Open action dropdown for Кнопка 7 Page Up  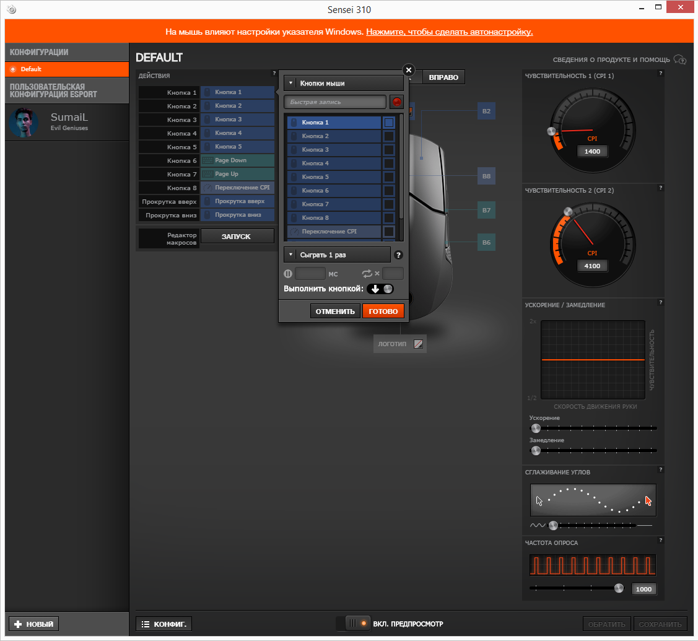tap(237, 174)
